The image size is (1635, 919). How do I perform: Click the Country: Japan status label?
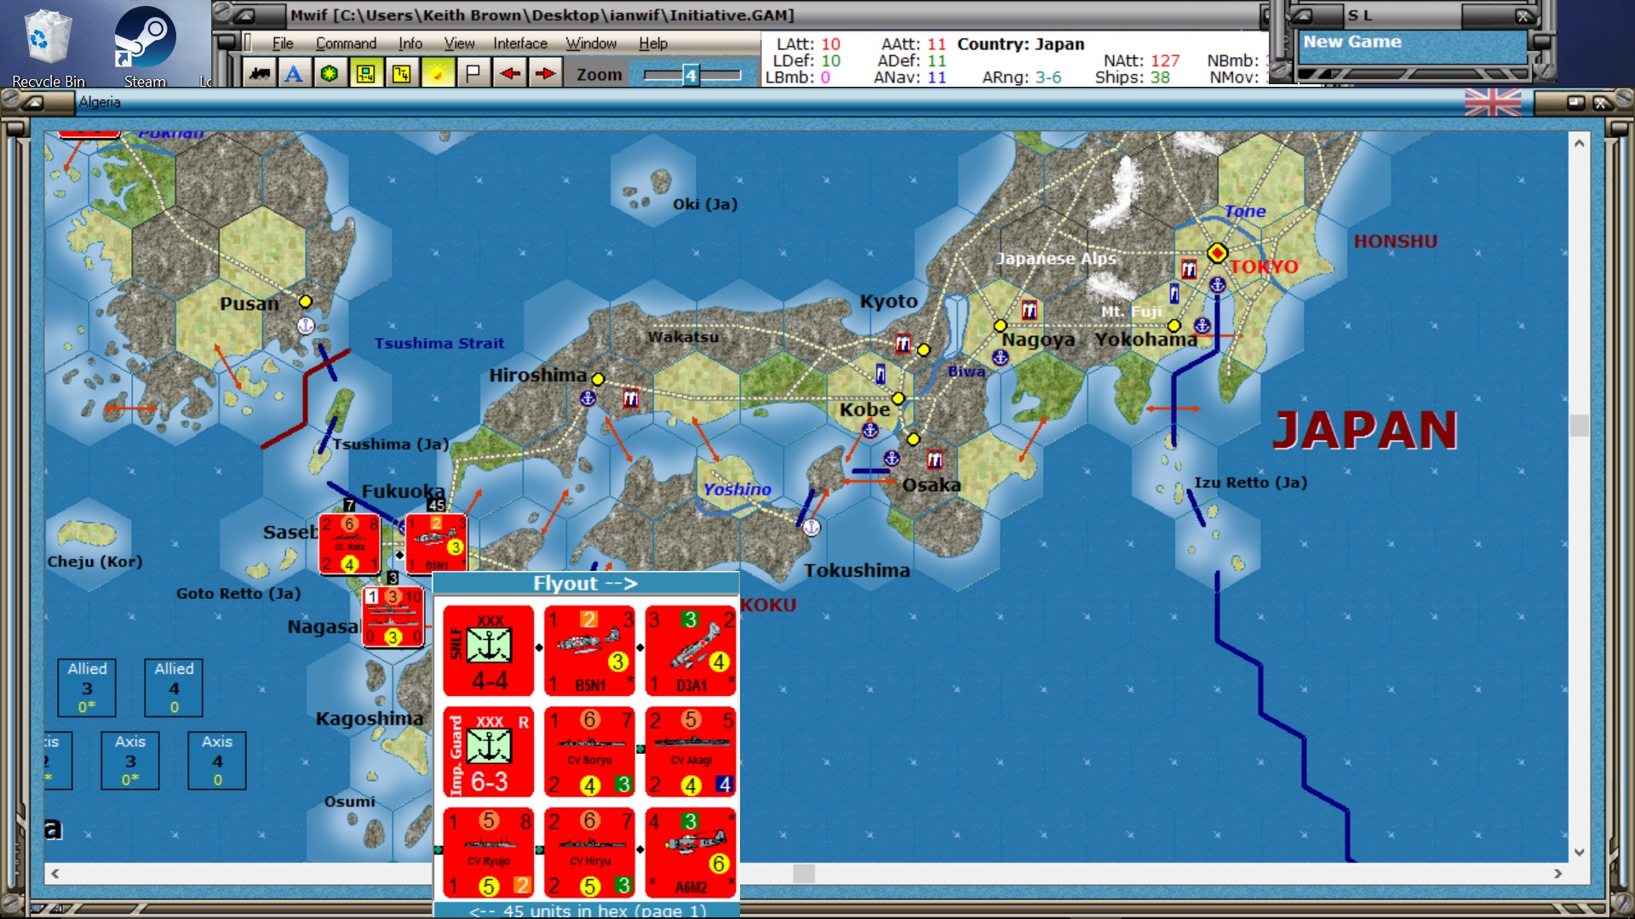coord(1020,44)
